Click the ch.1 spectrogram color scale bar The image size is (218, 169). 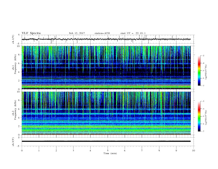[199, 71]
